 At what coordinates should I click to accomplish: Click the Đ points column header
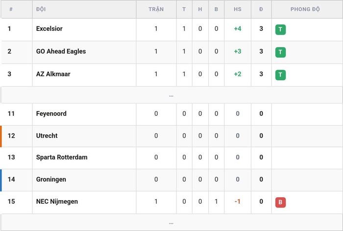click(261, 9)
